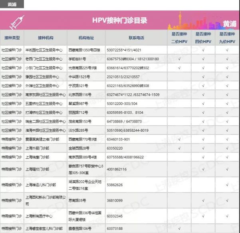Click the 接种机构 column header
240x233 pixels.
click(x=46, y=38)
